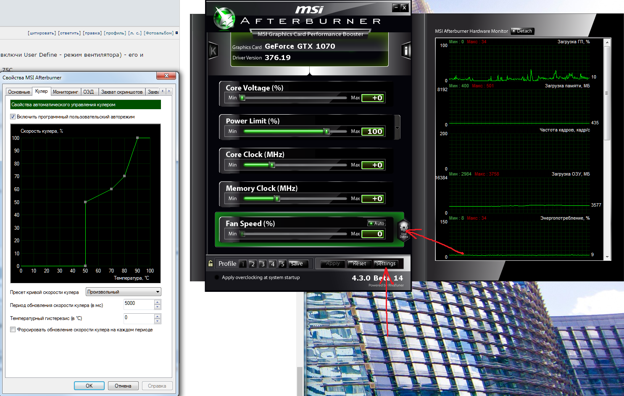The height and width of the screenshot is (396, 624).
Task: Increase the temperature hysteresis value
Action: point(157,316)
